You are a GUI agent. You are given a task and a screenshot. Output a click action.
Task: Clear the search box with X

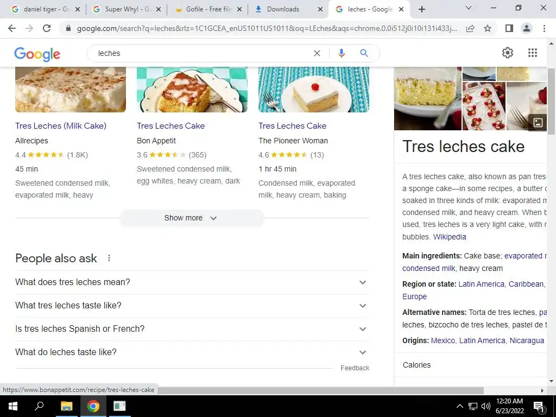pyautogui.click(x=317, y=53)
